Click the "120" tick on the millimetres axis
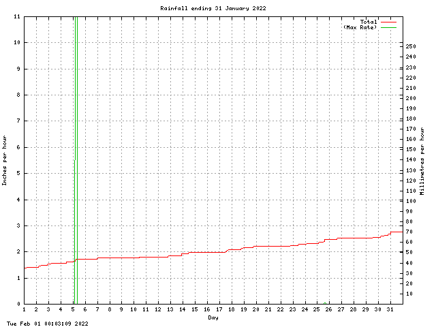 coord(411,181)
